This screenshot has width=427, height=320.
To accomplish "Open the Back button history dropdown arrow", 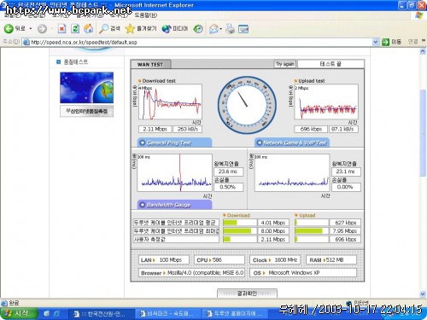I will (x=31, y=29).
